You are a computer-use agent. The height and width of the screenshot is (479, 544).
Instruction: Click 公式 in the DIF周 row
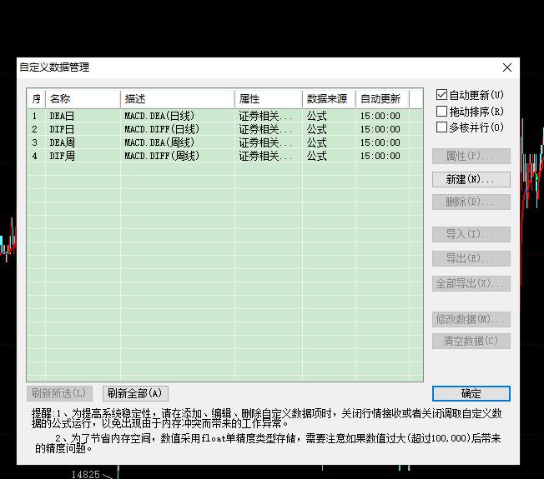316,156
